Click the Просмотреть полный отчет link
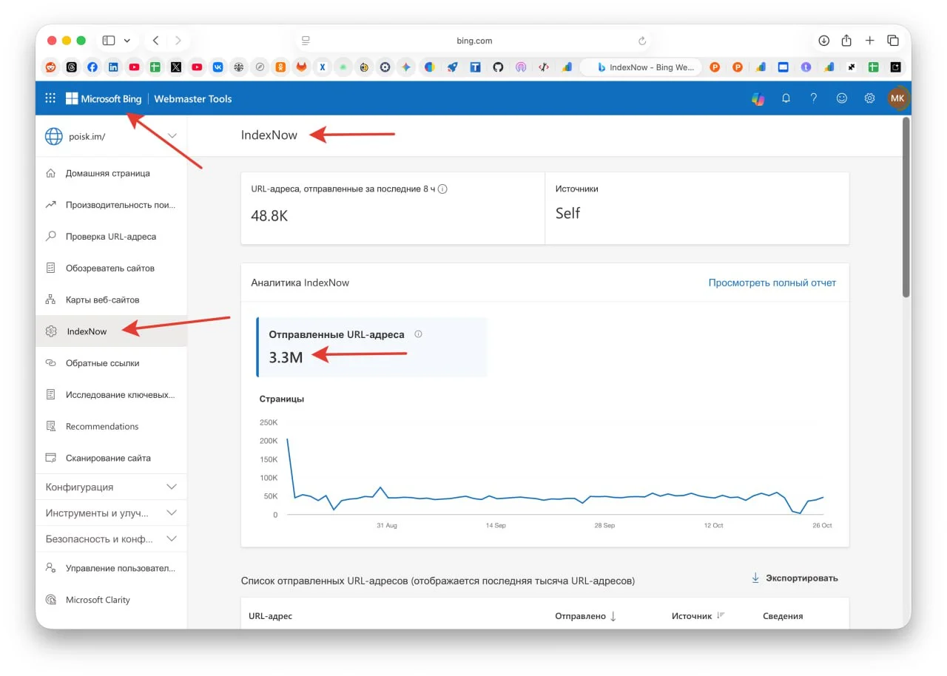The image size is (947, 676). tap(772, 283)
